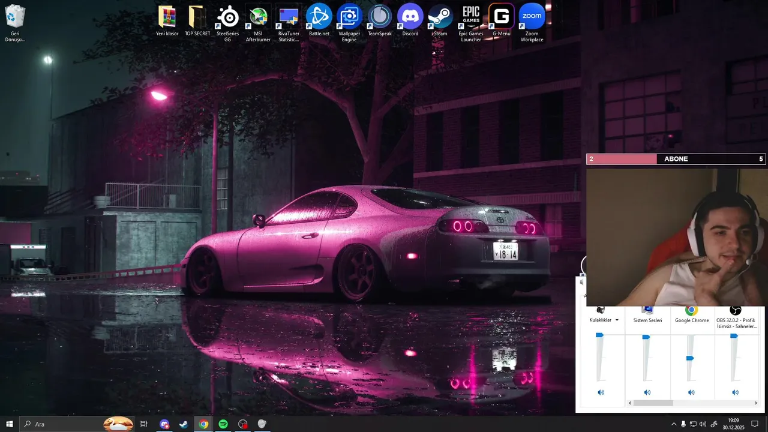This screenshot has width=768, height=432.
Task: Switch to Google Chrome on the taskbar
Action: 203,424
